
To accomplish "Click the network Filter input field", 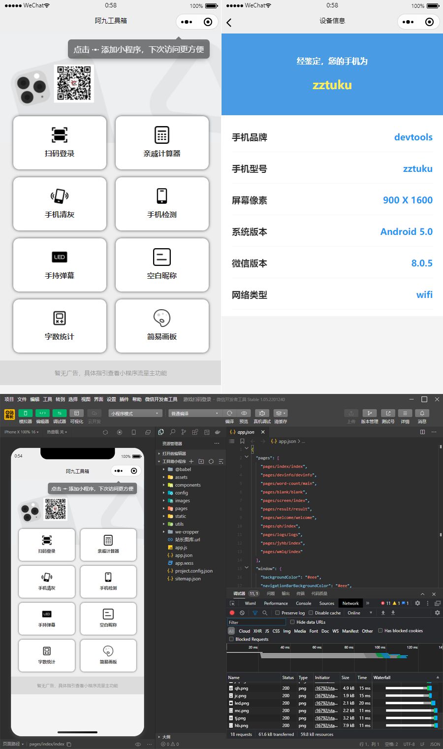I will pos(256,622).
